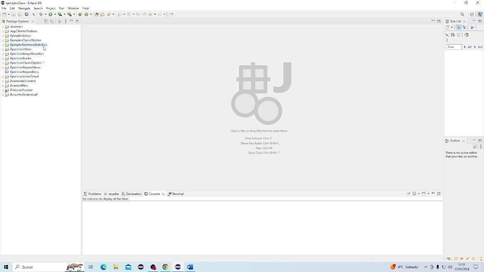
Task: Click the New Task icon in Task List
Action: pos(447,27)
